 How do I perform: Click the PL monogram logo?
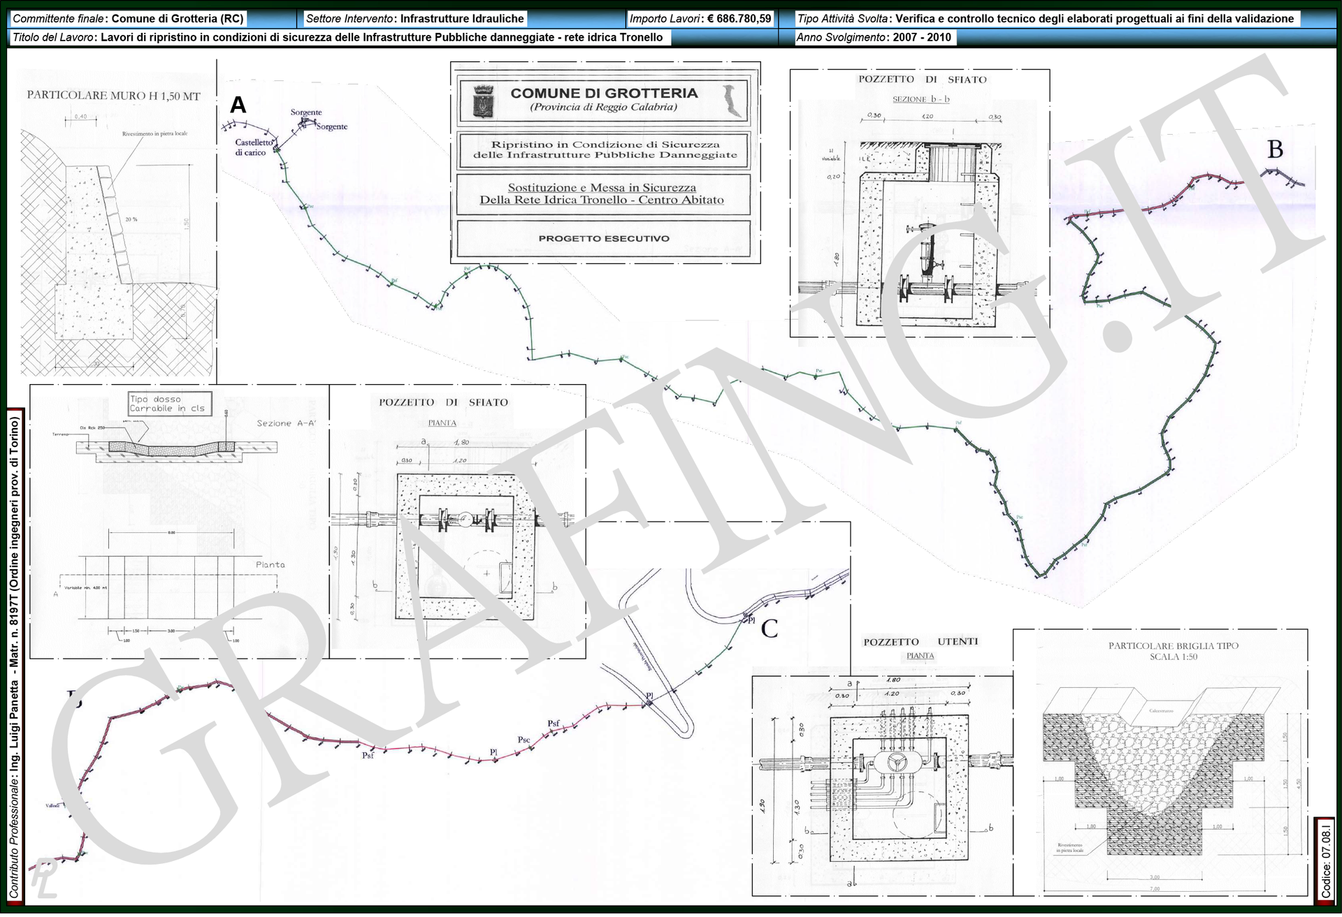(43, 878)
